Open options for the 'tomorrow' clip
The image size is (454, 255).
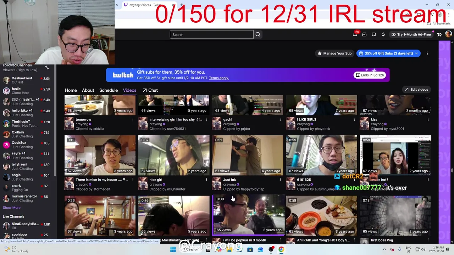coord(133,120)
